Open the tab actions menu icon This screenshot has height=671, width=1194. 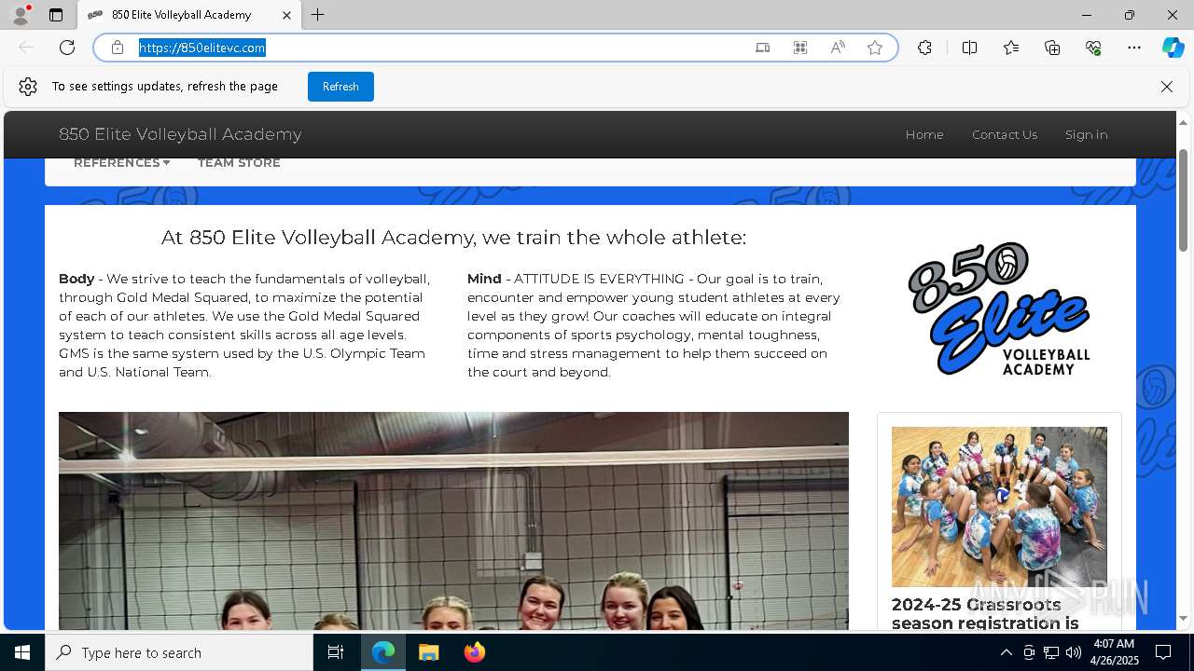click(x=56, y=15)
